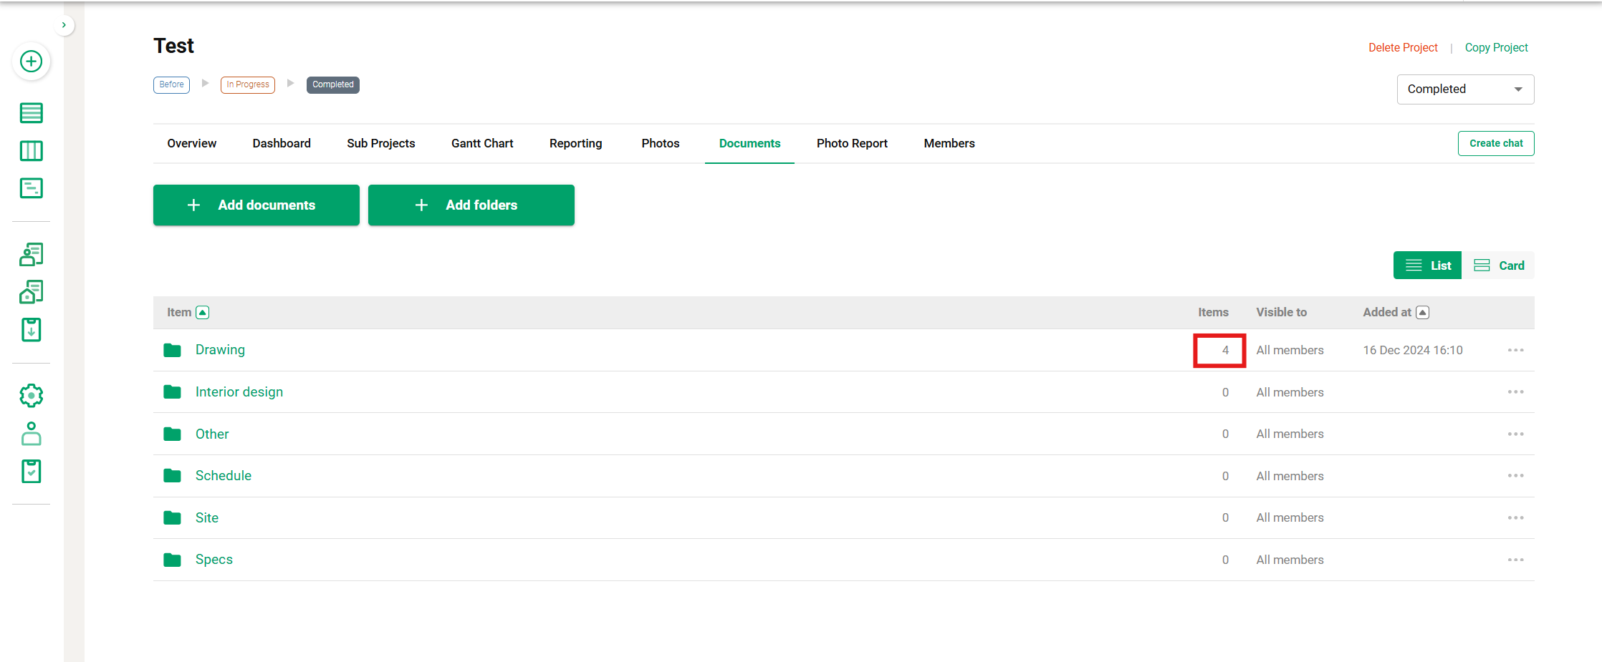Open the Completed status dropdown
Screen dimensions: 1602x662
(x=1464, y=89)
